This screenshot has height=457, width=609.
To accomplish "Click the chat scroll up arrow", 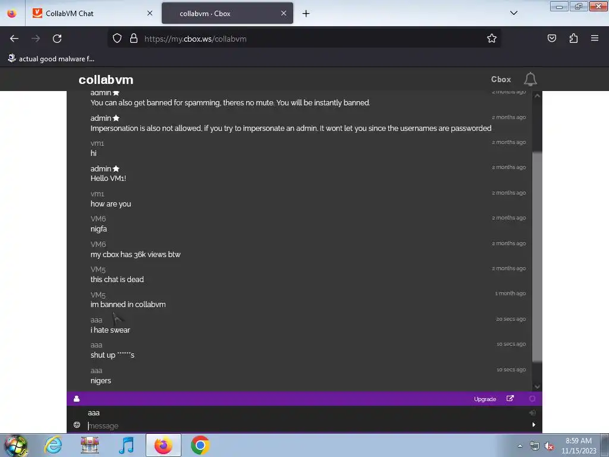I will pos(537,96).
